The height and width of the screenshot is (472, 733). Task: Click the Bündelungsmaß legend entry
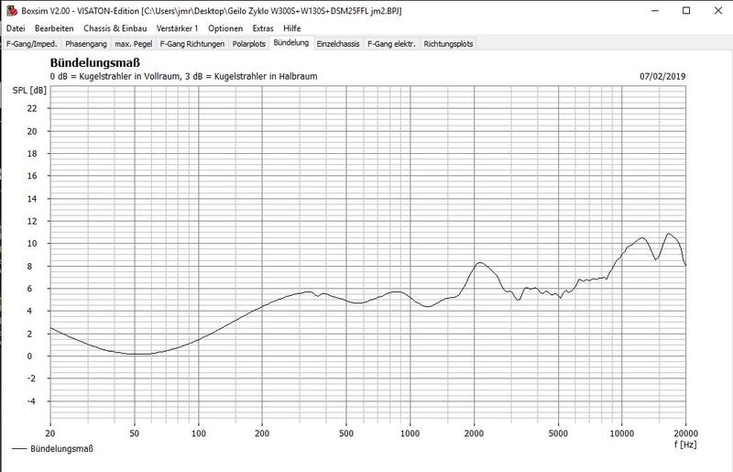point(52,448)
